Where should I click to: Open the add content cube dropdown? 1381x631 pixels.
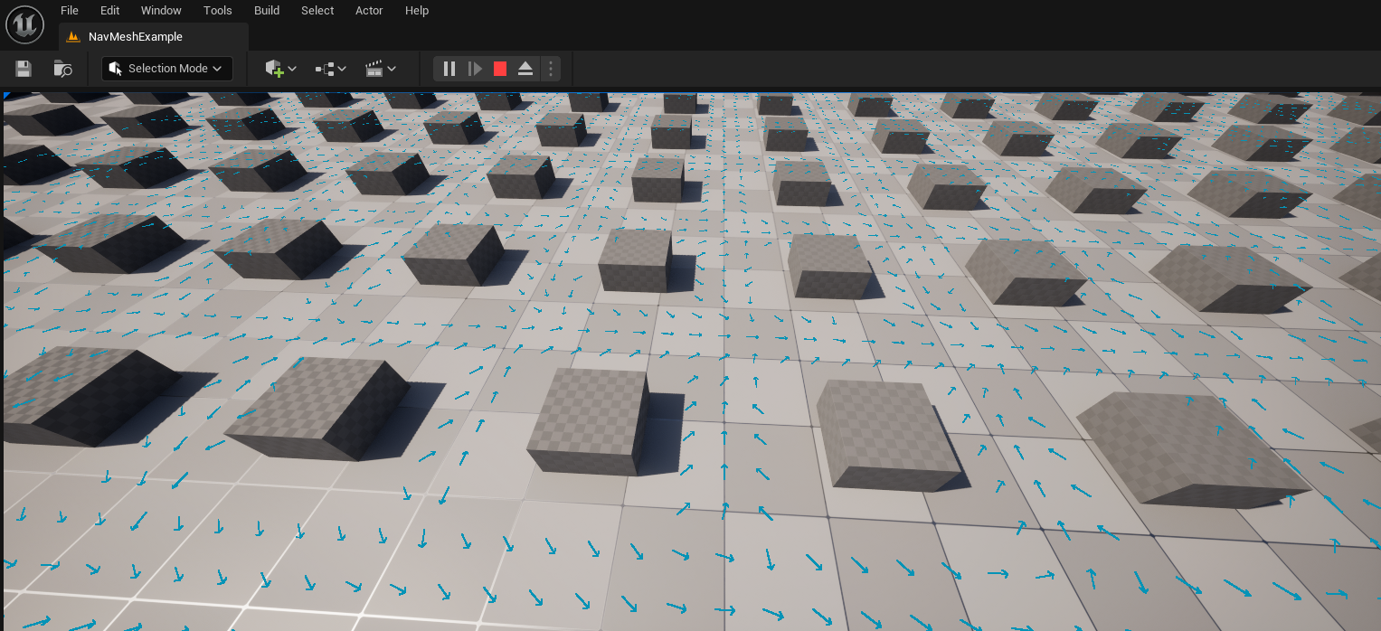[280, 69]
